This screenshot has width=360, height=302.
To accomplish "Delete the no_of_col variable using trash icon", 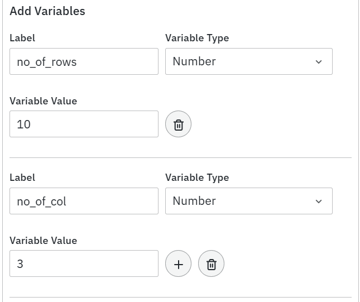I will point(211,264).
